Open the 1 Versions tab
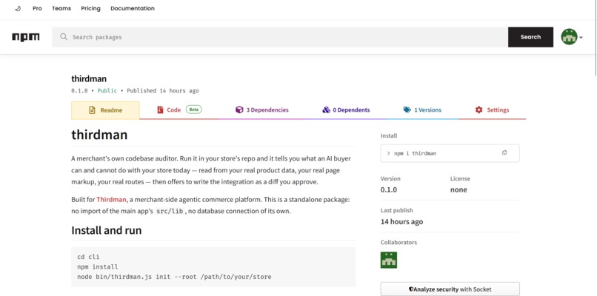The height and width of the screenshot is (296, 597). coord(422,110)
